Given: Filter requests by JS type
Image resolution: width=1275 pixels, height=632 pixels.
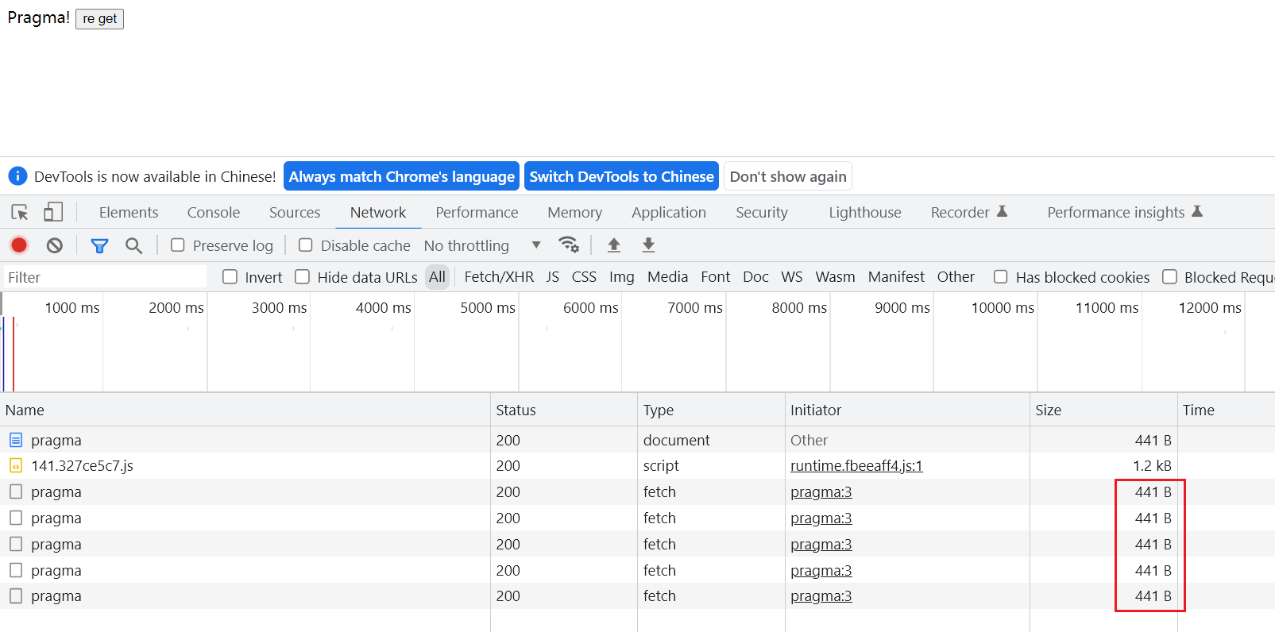Looking at the screenshot, I should (553, 277).
